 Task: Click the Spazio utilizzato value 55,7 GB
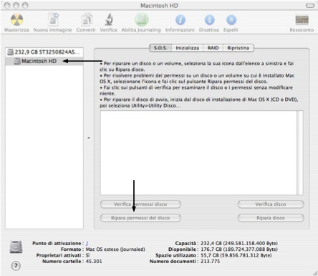(236, 255)
